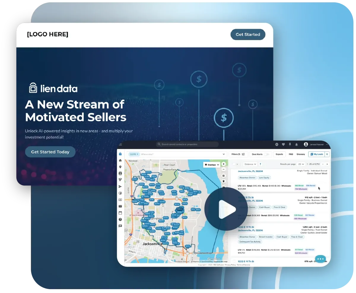Click the Jenna Hoover profile avatar
Screen dimensions: 356x293
click(x=306, y=144)
